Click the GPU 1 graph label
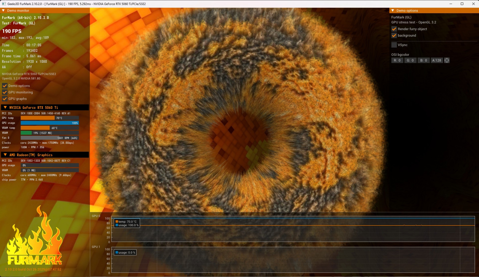 tap(96, 247)
